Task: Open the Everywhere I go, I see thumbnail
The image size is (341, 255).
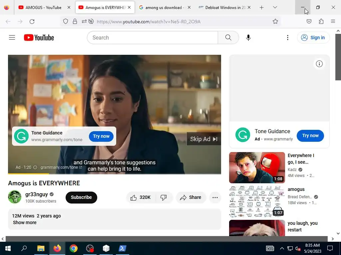Action: pyautogui.click(x=257, y=168)
